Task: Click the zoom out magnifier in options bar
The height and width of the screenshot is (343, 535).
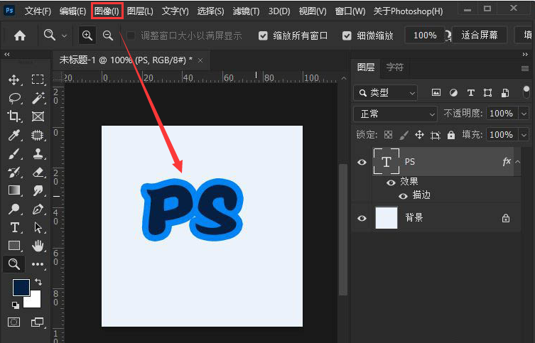Action: [107, 36]
